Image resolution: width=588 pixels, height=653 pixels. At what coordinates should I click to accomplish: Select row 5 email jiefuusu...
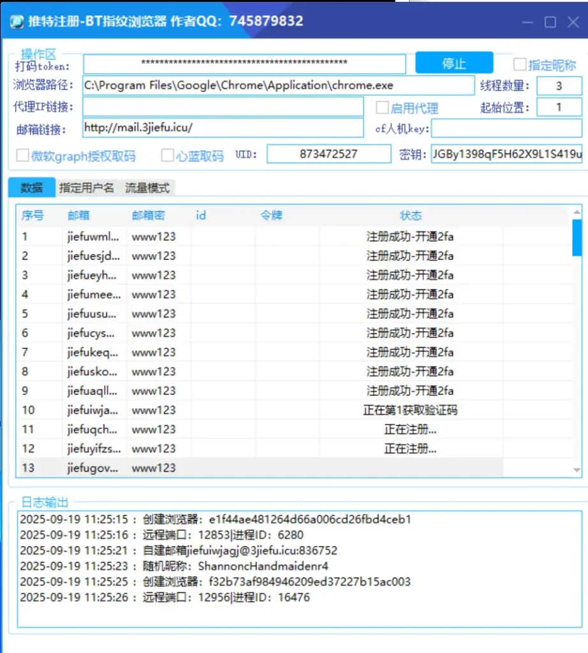coord(92,314)
